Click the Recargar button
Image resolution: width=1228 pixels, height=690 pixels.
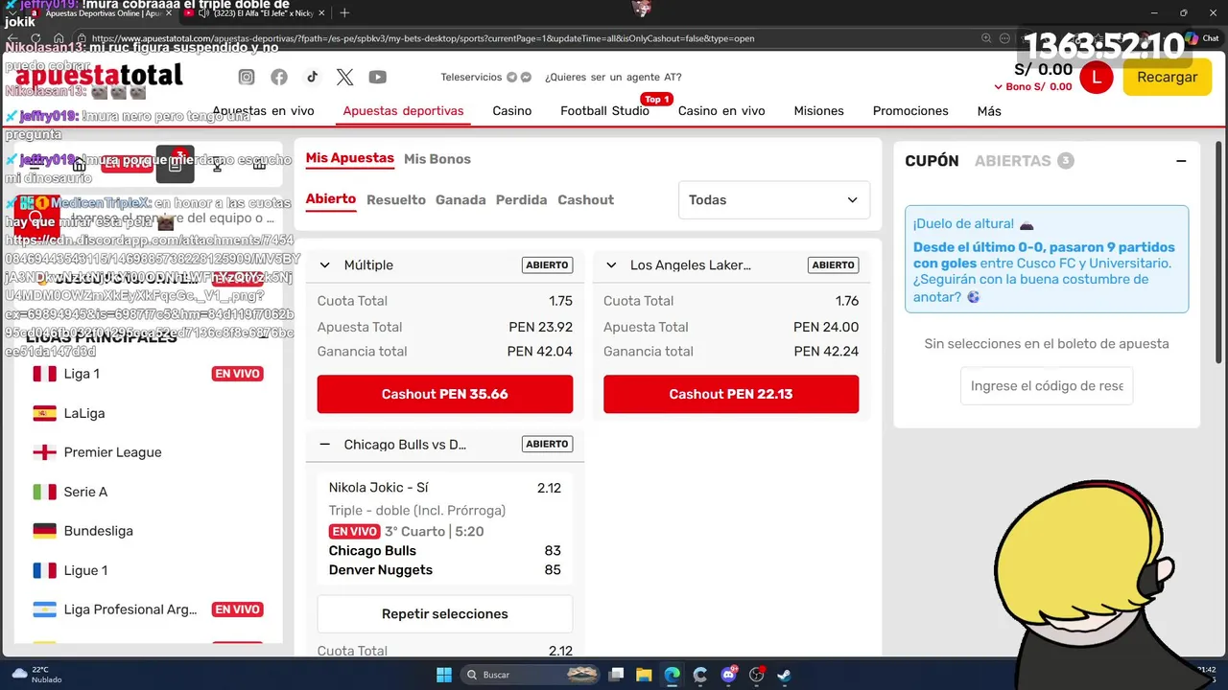1168,78
